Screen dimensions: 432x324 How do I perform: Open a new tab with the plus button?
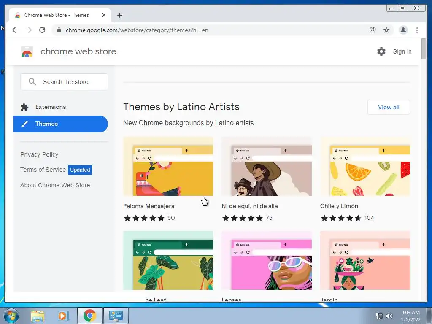[x=119, y=15]
